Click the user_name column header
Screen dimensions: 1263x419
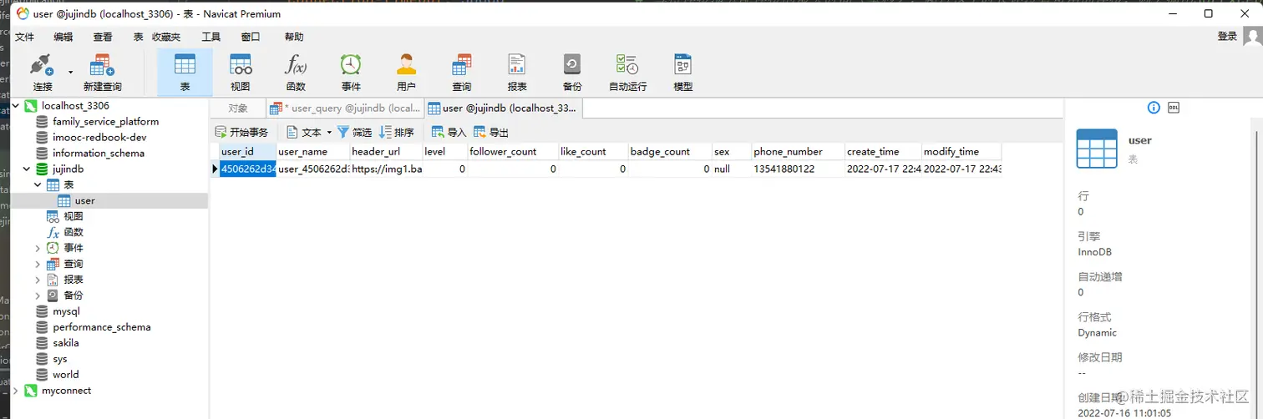coord(313,152)
